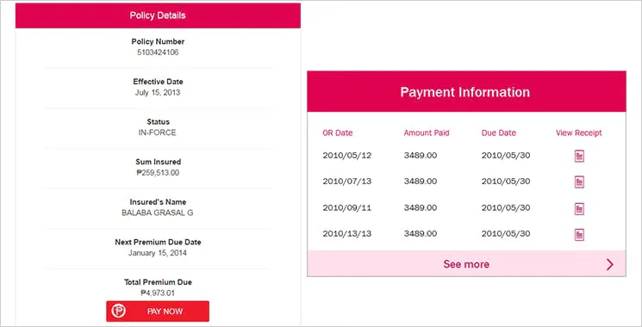Click insured name BALABA GRASAL G
Image resolution: width=642 pixels, height=327 pixels.
(158, 213)
